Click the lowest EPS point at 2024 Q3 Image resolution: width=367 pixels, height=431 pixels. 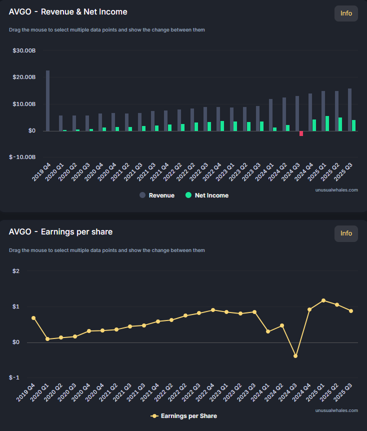[295, 356]
